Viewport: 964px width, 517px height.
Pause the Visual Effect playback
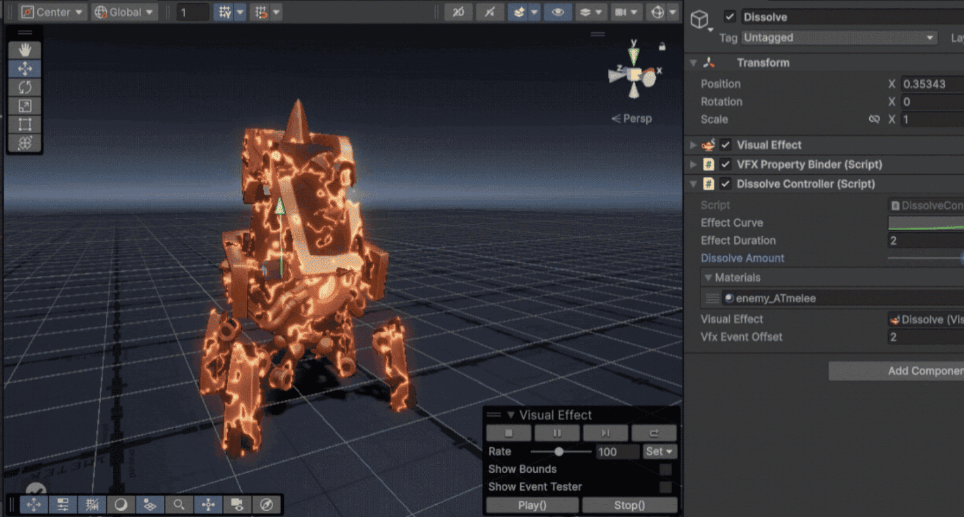coord(557,434)
